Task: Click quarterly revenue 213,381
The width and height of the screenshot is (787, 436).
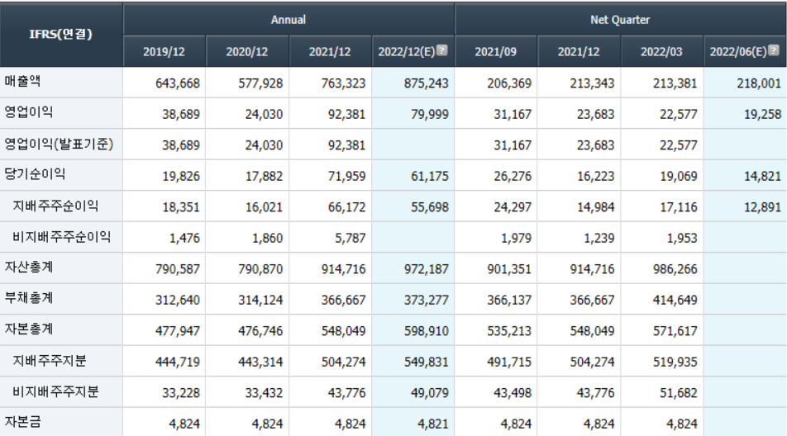Action: pos(675,83)
